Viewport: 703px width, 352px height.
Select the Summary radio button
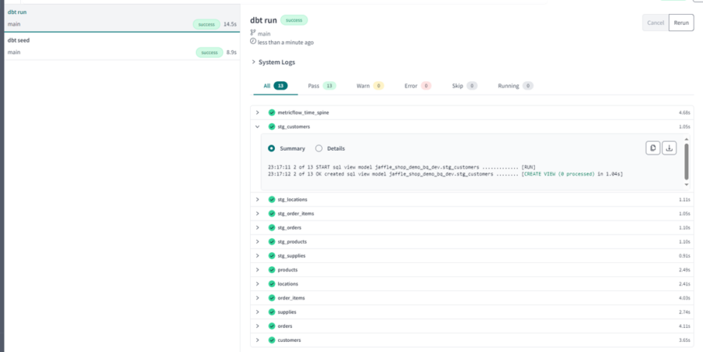[271, 148]
